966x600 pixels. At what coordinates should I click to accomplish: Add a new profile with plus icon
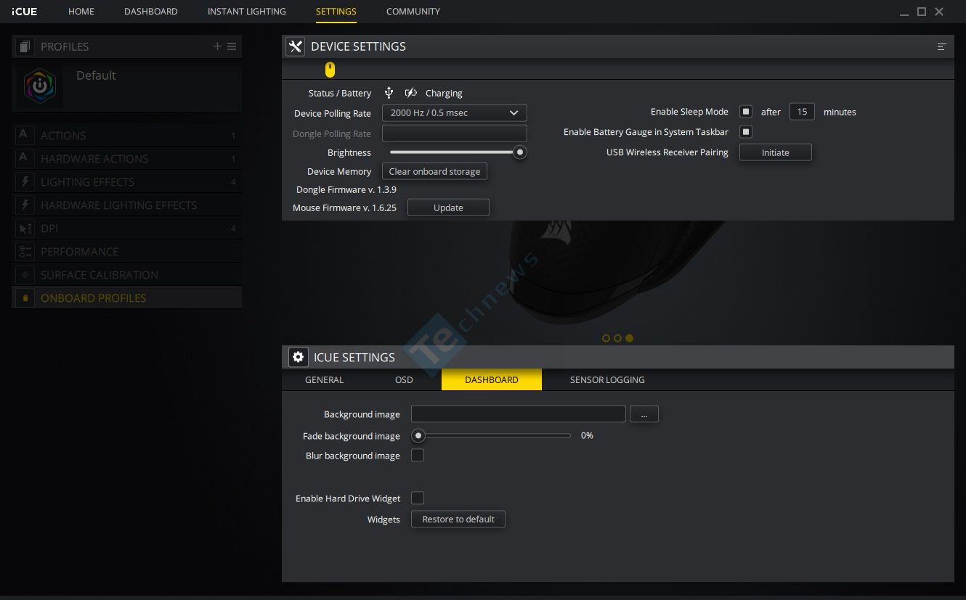click(217, 46)
